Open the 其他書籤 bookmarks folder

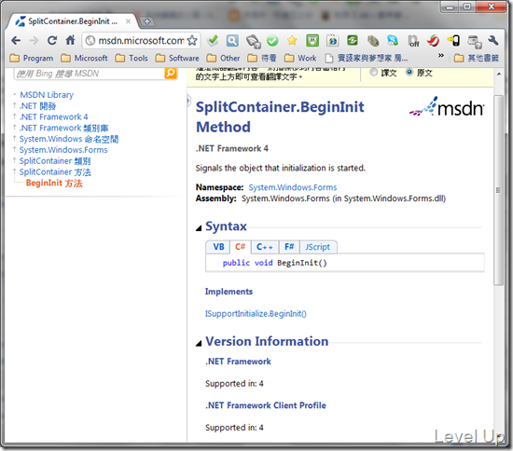coord(477,58)
